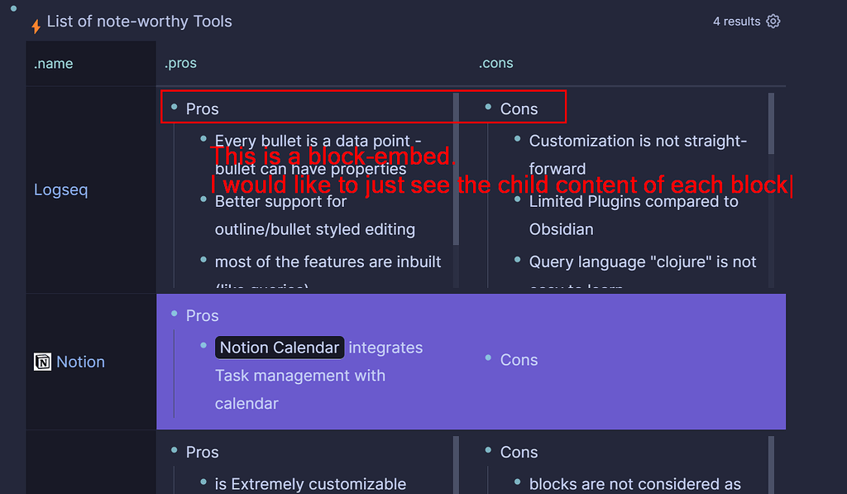Click the bullet beside Notion's Pros block
This screenshot has width=847, height=494.
(x=173, y=315)
